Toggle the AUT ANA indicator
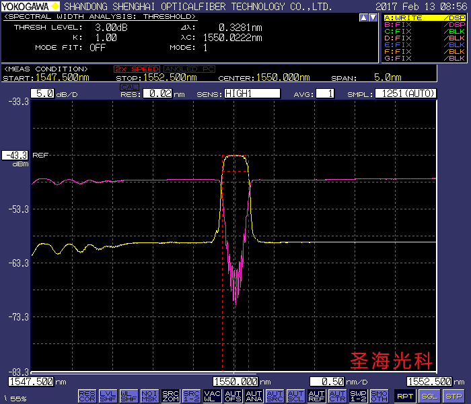Viewport: 471px width, 404px height. pos(254,396)
